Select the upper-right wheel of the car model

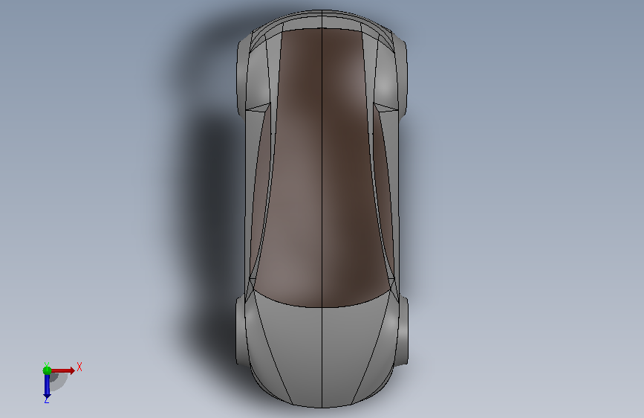coord(403,78)
